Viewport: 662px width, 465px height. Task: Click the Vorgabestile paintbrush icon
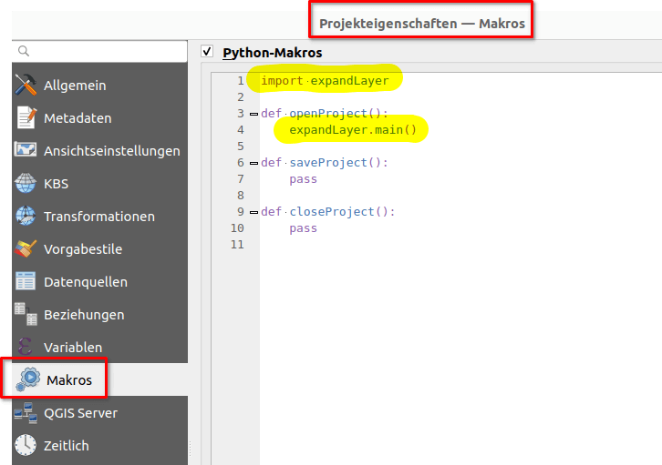pos(26,248)
